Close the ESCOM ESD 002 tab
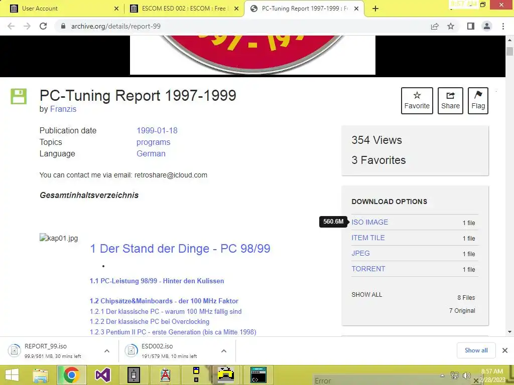Viewport: 514px width, 385px height. pyautogui.click(x=236, y=9)
